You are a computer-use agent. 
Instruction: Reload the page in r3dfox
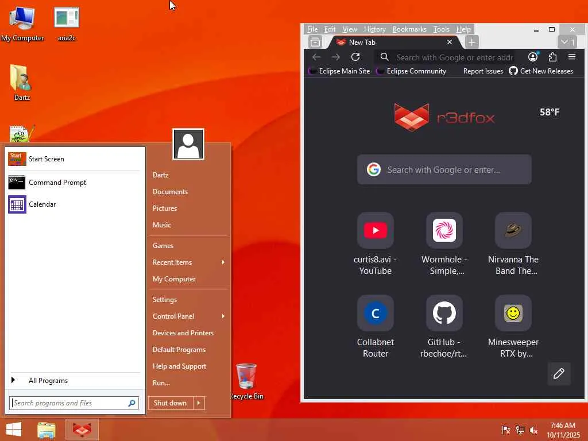(x=355, y=57)
